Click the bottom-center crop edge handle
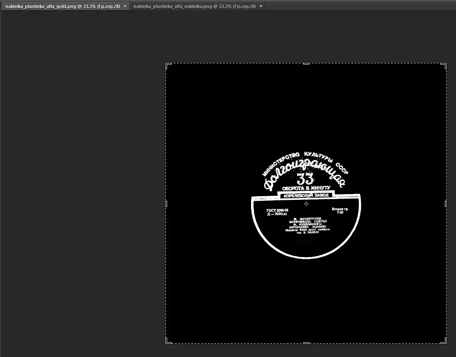The width and height of the screenshot is (456, 357). (306, 343)
